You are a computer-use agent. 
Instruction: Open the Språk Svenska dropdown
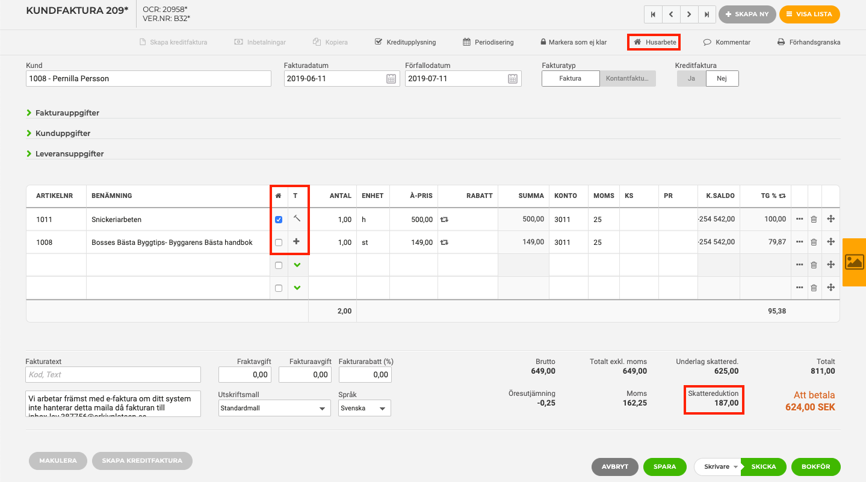tap(365, 408)
